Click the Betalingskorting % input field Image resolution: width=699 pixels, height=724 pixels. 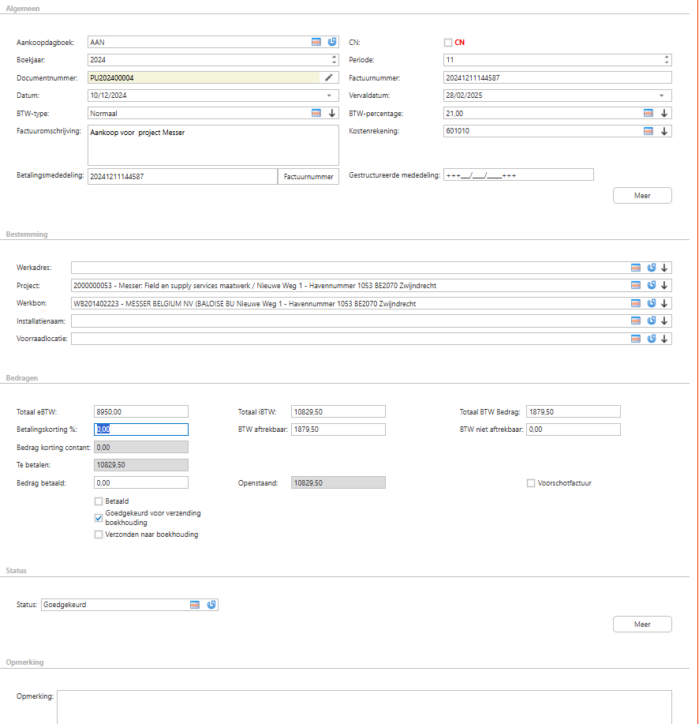coord(141,430)
